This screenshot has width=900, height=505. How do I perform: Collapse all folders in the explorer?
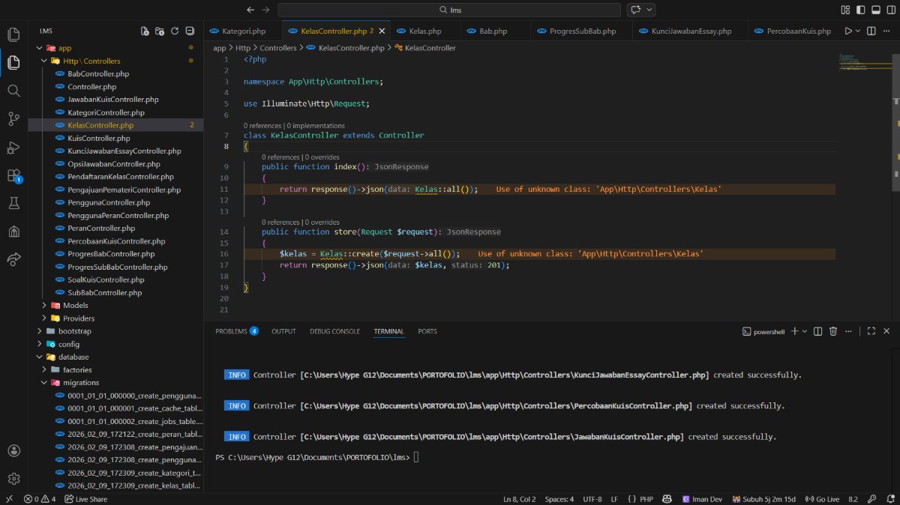190,31
